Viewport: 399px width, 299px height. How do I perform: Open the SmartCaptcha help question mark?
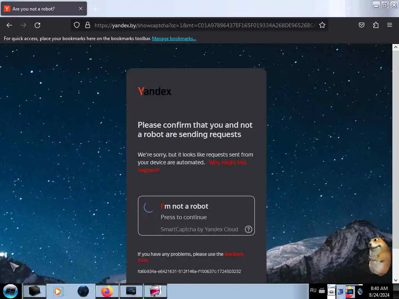(248, 229)
